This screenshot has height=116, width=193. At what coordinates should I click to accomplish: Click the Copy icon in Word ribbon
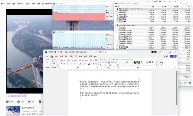click(57, 62)
